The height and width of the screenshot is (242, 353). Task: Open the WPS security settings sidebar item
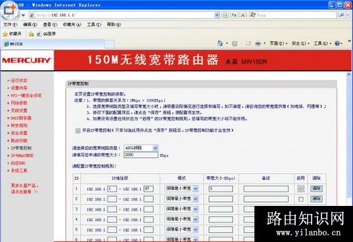26,96
